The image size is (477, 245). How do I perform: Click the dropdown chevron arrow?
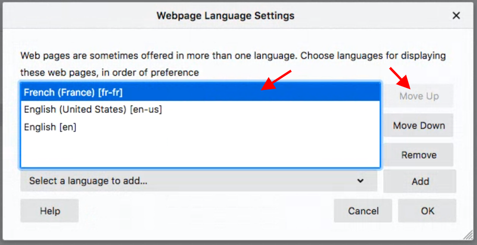coord(360,181)
